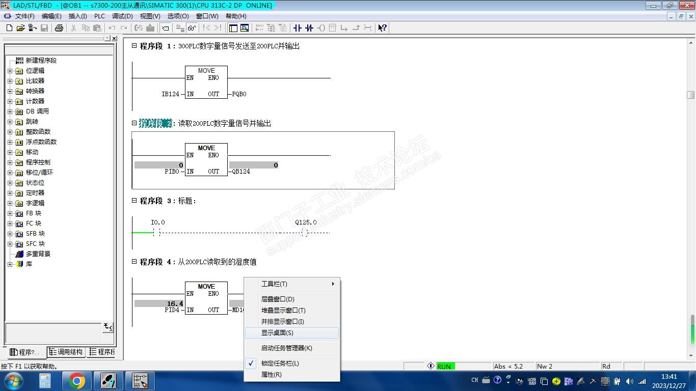The width and height of the screenshot is (696, 391).
Task: Open the 编辑(E) menu
Action: pyautogui.click(x=51, y=16)
